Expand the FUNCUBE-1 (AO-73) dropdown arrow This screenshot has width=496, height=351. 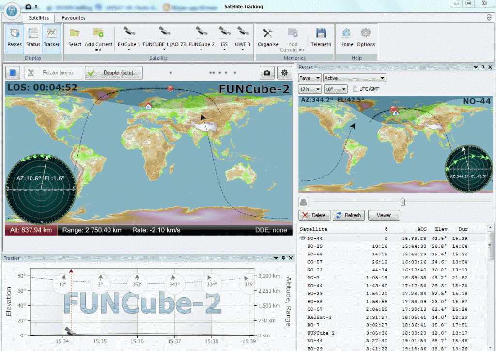[164, 49]
